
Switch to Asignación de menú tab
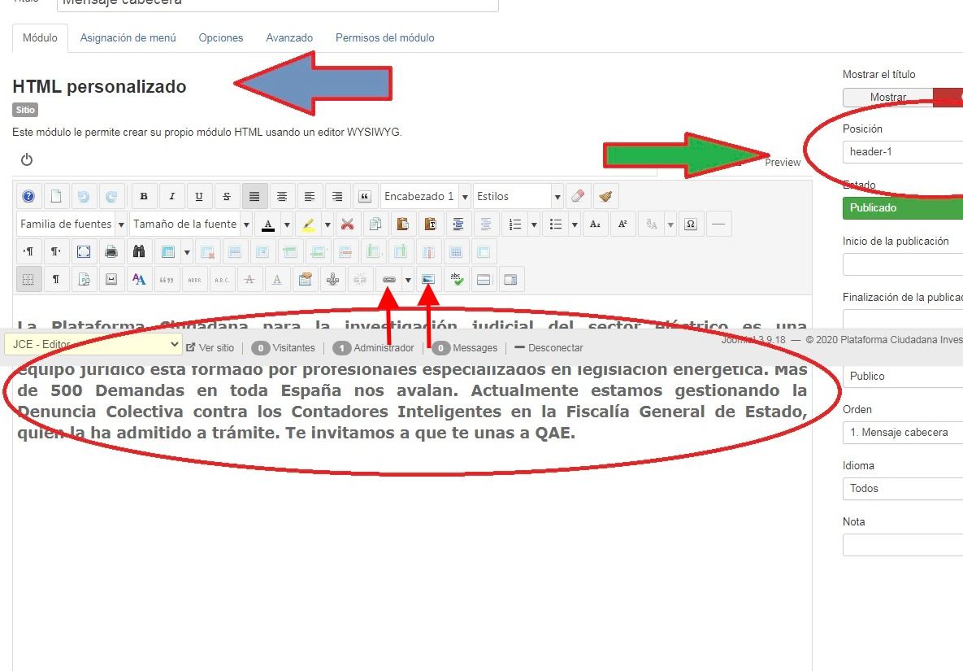point(128,38)
